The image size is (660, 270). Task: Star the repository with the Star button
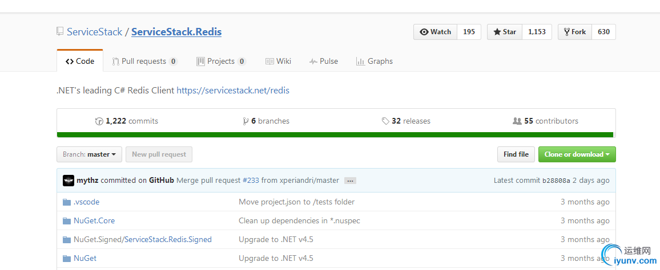[x=505, y=32]
